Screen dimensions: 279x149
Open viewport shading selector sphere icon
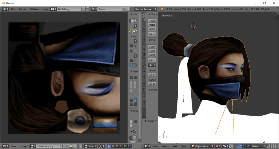point(218,146)
